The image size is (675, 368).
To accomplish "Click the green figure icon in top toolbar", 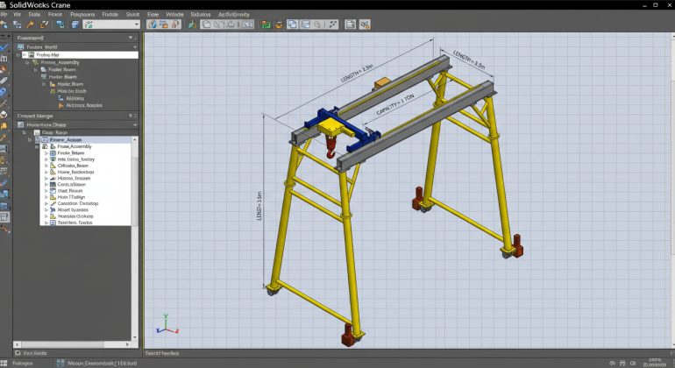I will pyautogui.click(x=192, y=25).
